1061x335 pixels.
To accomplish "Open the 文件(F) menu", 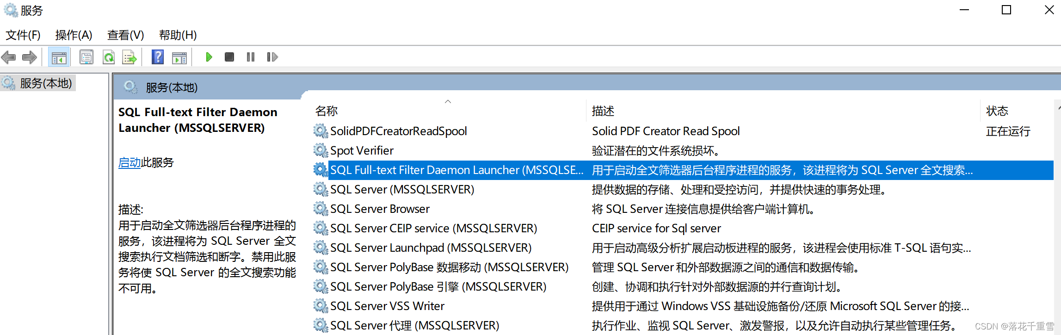I will pos(23,35).
